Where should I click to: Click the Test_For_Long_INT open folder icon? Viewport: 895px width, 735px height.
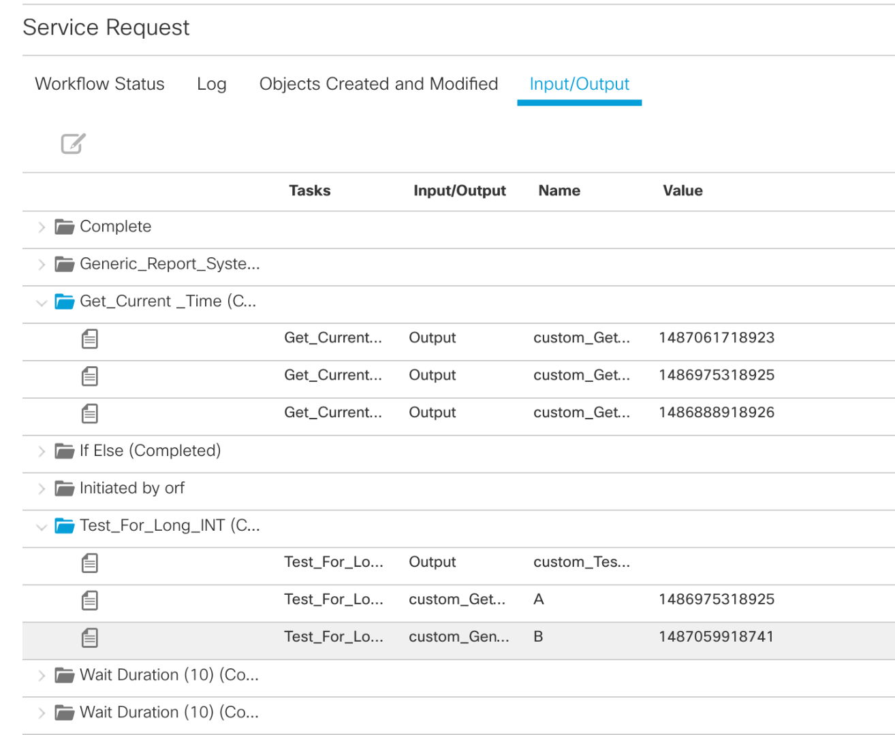point(65,525)
